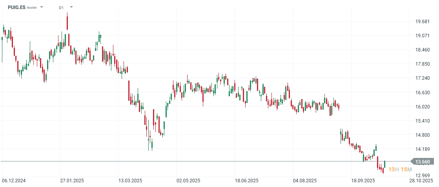Click the 02.05.2025 time axis label
Viewport: 439px width, 187px height.
(x=189, y=181)
